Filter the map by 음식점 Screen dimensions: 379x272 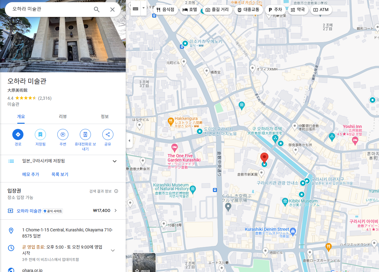[x=165, y=10]
